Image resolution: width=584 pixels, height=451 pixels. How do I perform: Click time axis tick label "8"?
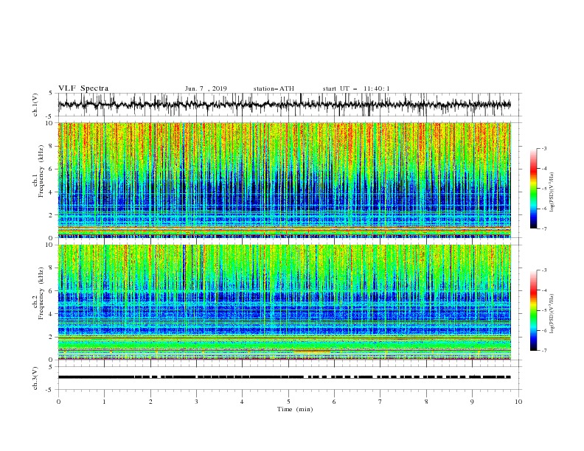pos(426,402)
